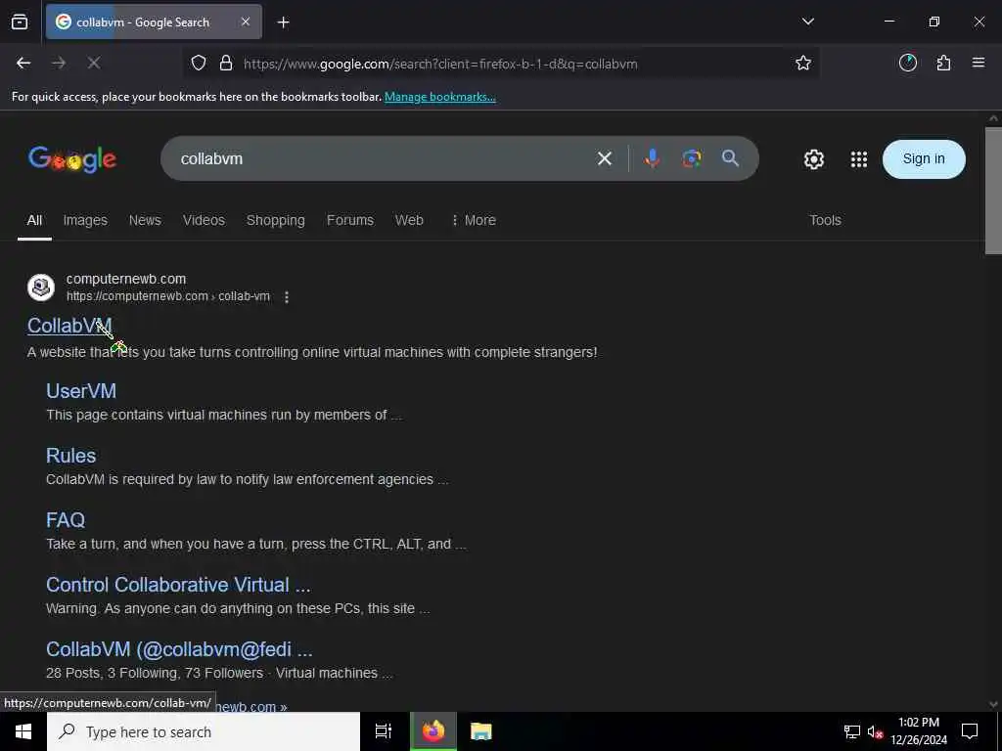Switch to News results tab
The image size is (1002, 751).
[x=145, y=220]
